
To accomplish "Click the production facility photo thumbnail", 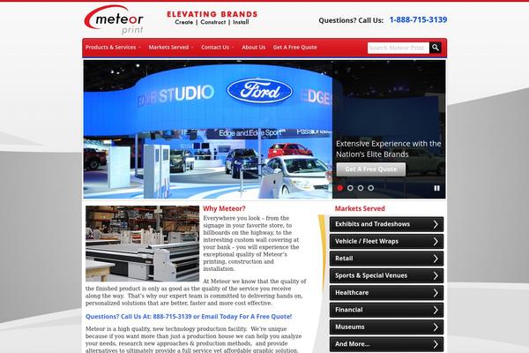I will point(142,244).
